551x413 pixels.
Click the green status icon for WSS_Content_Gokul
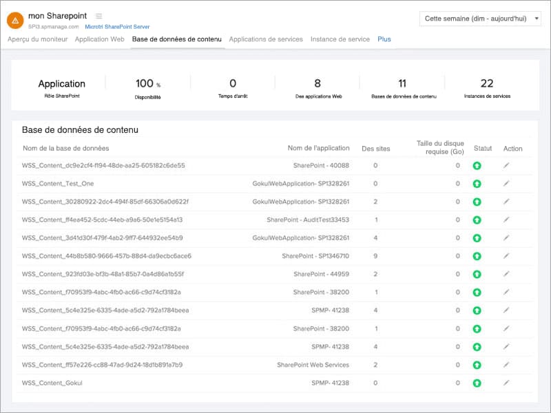(476, 383)
